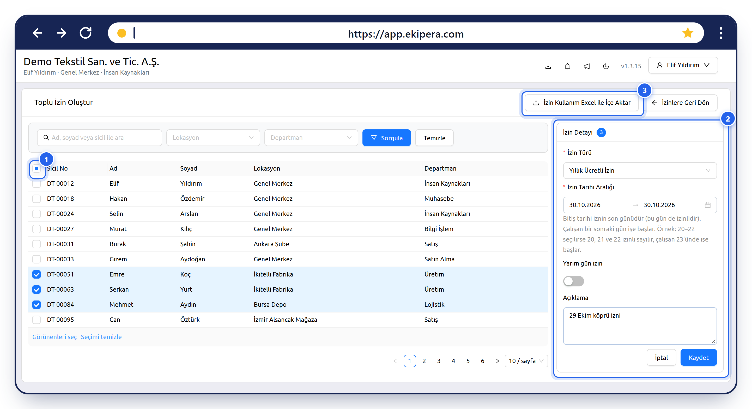
Task: Go back with the browser back arrow
Action: [37, 33]
